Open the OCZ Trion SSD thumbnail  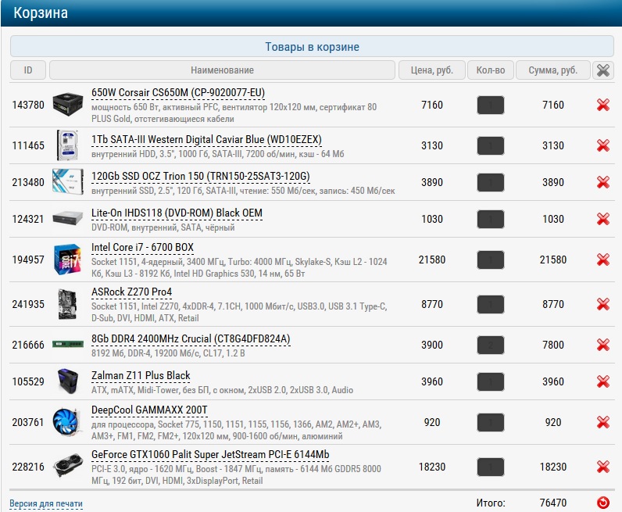[x=68, y=182]
